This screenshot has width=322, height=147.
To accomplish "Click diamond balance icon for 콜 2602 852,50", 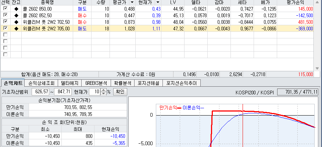I will pyautogui.click(x=16, y=15).
